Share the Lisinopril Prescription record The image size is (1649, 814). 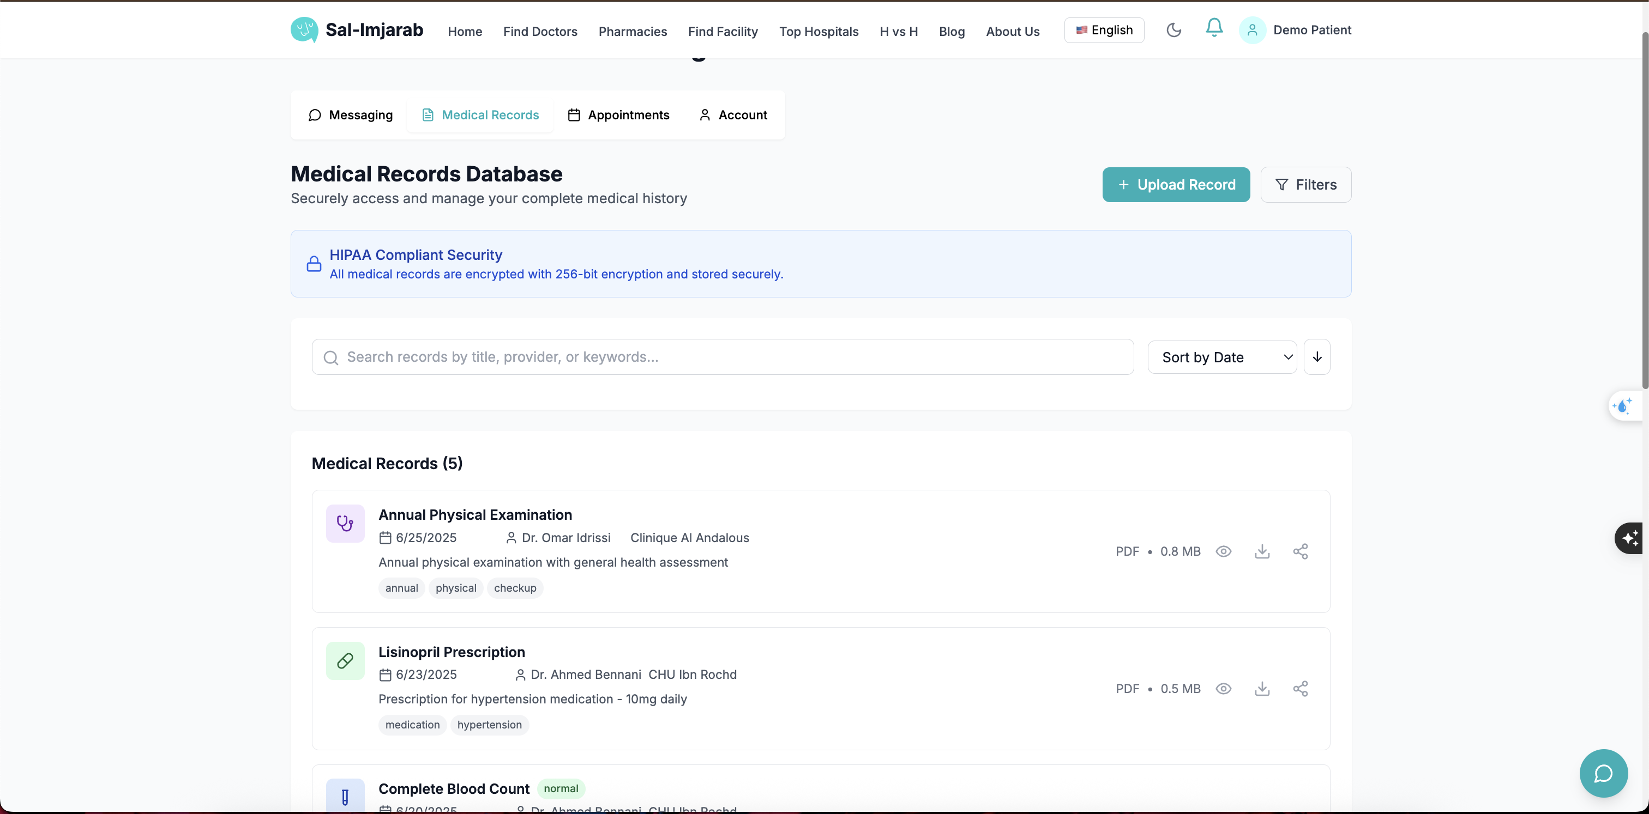point(1300,689)
